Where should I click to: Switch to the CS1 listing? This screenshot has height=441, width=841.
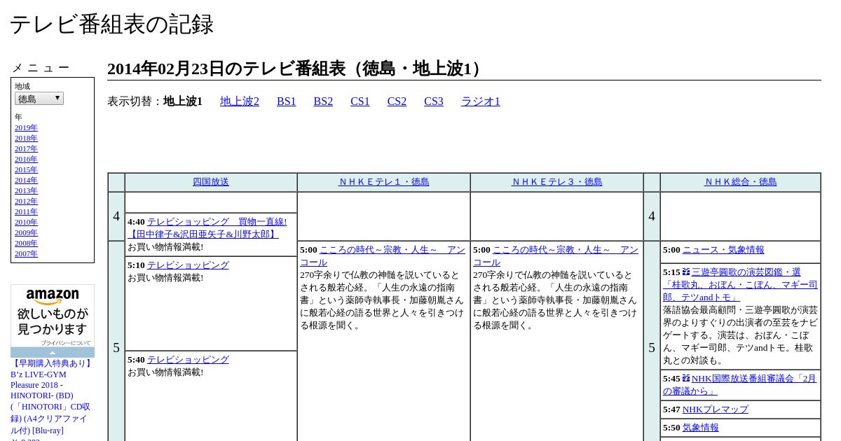coord(360,101)
